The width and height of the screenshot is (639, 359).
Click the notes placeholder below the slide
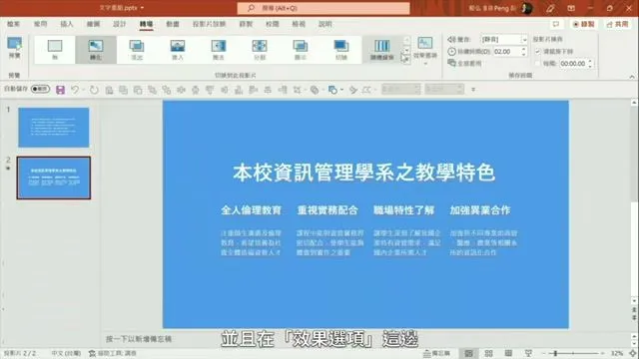139,339
